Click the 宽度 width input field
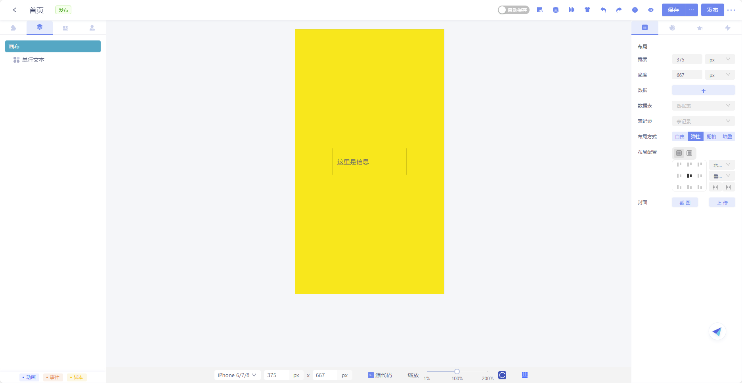This screenshot has height=383, width=742. pyautogui.click(x=687, y=59)
